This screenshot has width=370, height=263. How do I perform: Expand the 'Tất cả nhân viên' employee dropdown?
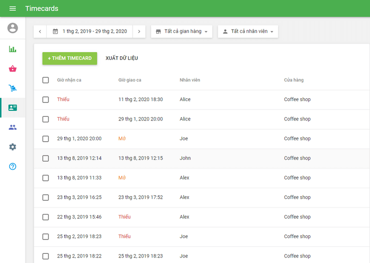(248, 31)
